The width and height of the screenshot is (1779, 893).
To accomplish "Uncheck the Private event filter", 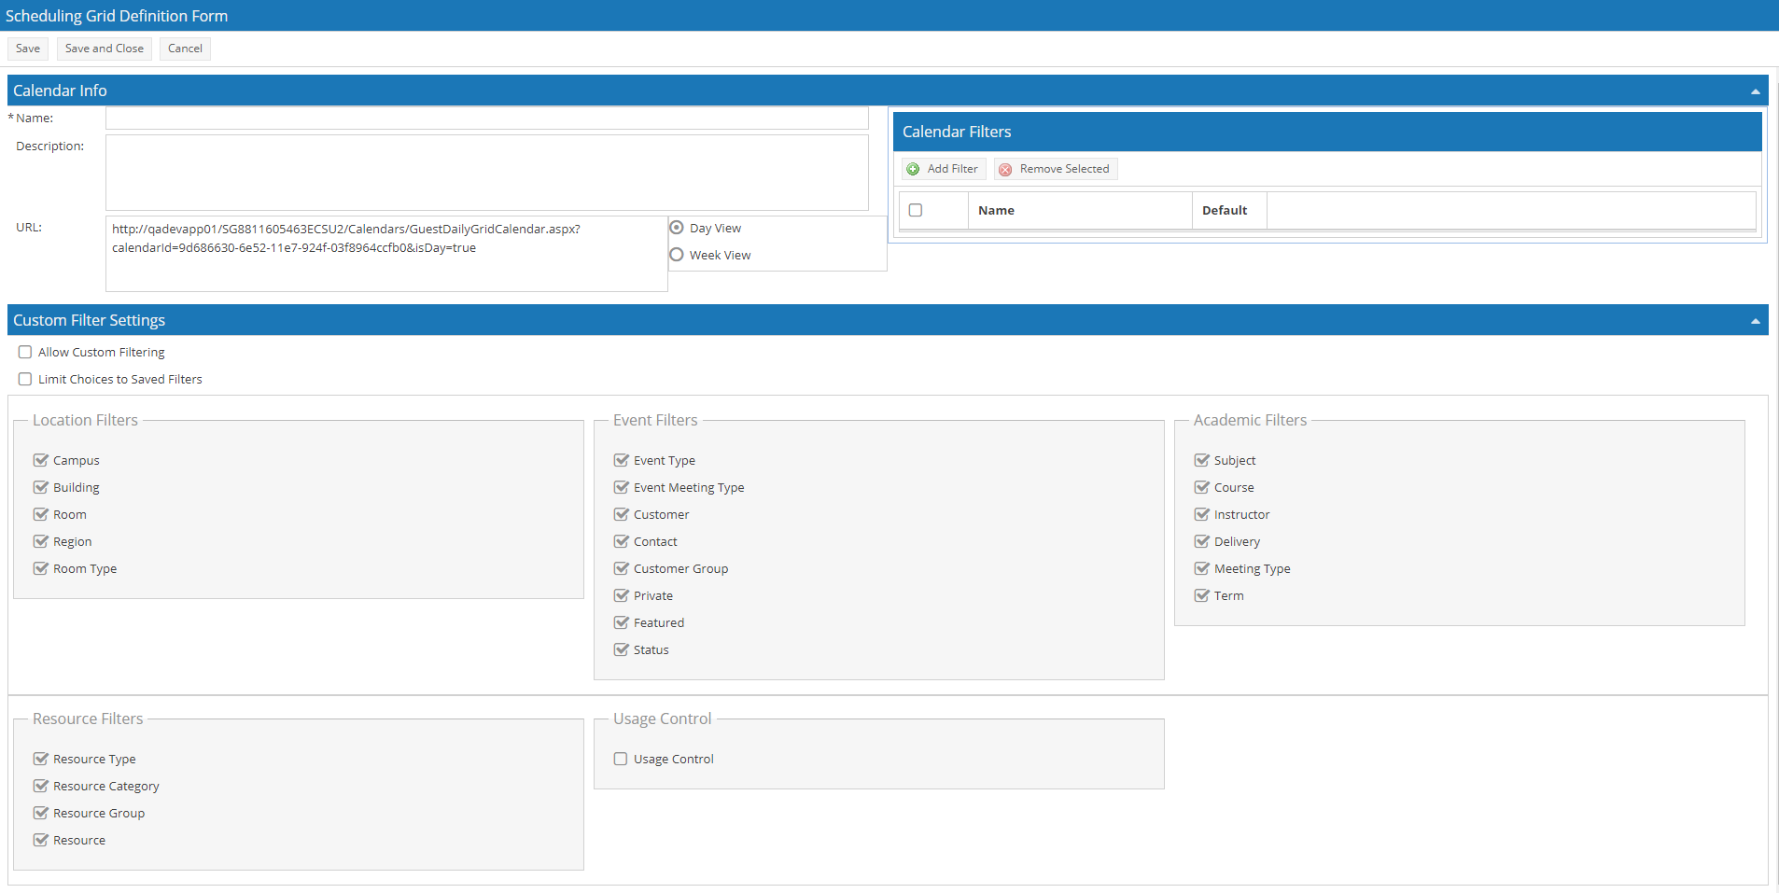I will tap(622, 595).
